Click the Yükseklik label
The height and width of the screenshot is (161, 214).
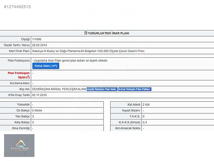click(x=24, y=104)
